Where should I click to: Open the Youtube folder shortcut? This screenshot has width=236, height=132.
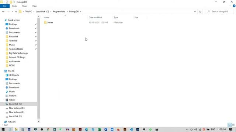coord(13,41)
